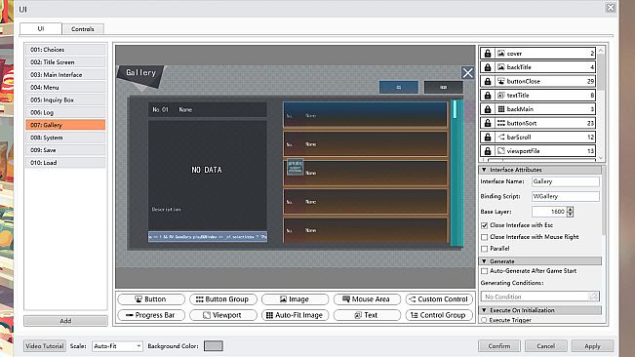Enable Close Interface with Esc checkbox
The height and width of the screenshot is (357, 635).
485,225
